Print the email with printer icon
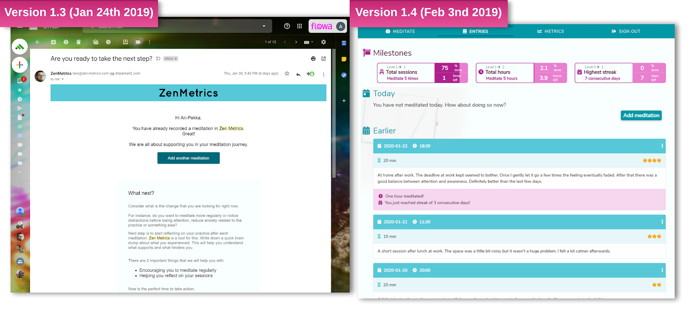 (313, 59)
